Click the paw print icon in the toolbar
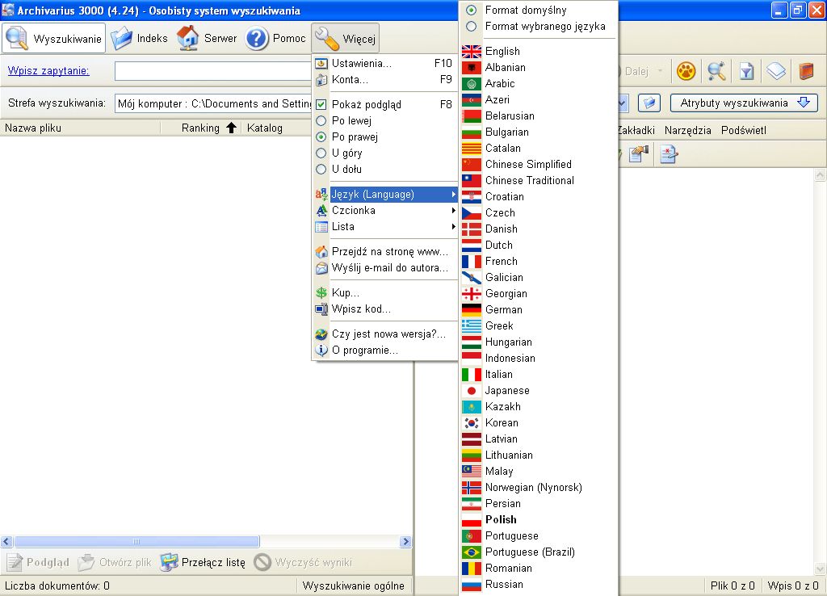Viewport: 827px width, 596px height. [x=686, y=71]
